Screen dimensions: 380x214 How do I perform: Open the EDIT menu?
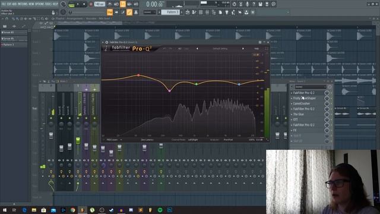pyautogui.click(x=9, y=4)
